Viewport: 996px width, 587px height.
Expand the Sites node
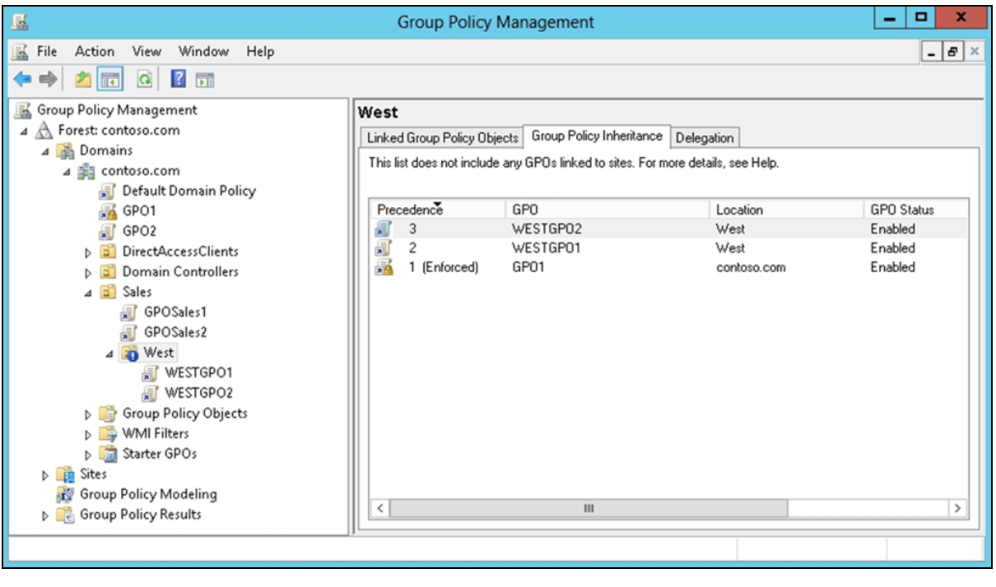(x=46, y=475)
